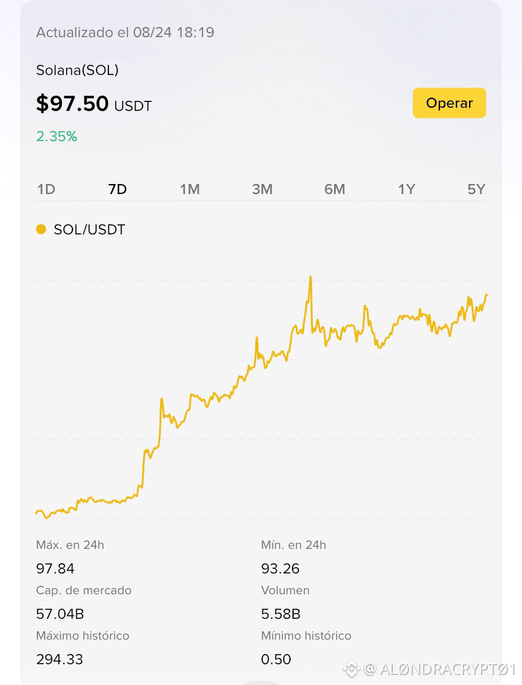The height and width of the screenshot is (685, 522).
Task: Show the 1Y price chart
Action: 407,189
